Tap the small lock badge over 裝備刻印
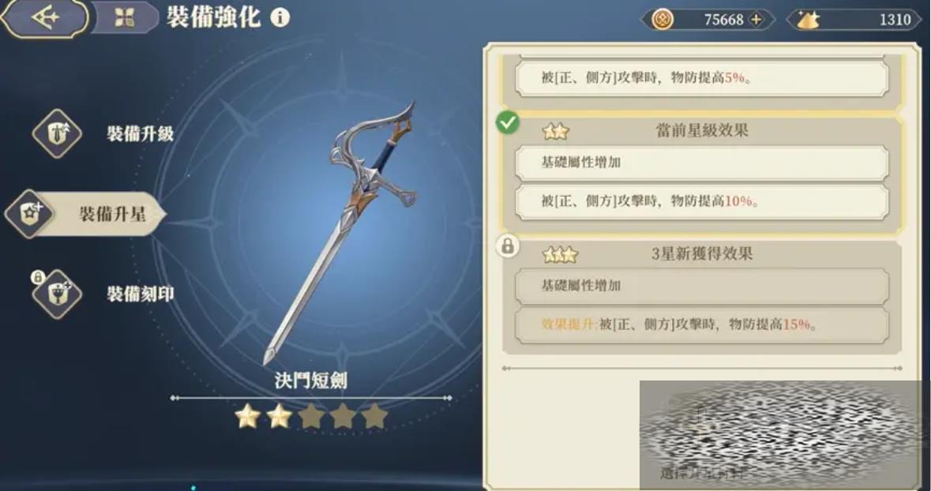 tap(37, 277)
